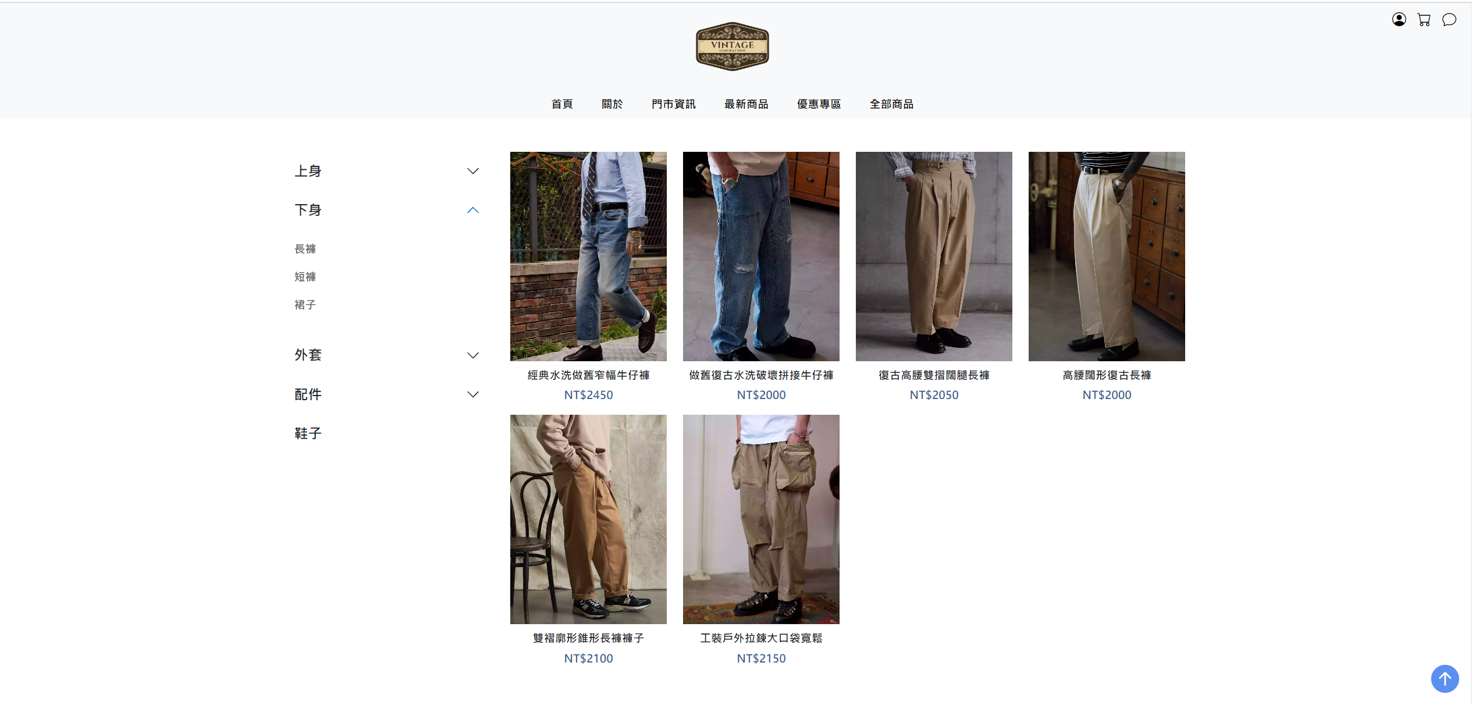
Task: Click the 復古高腰雙摺闊腿長褲 product title
Action: (x=934, y=375)
